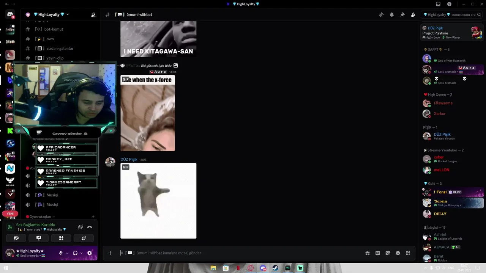Click the voice connection signal icon
This screenshot has width=486, height=273.
click(x=10, y=227)
